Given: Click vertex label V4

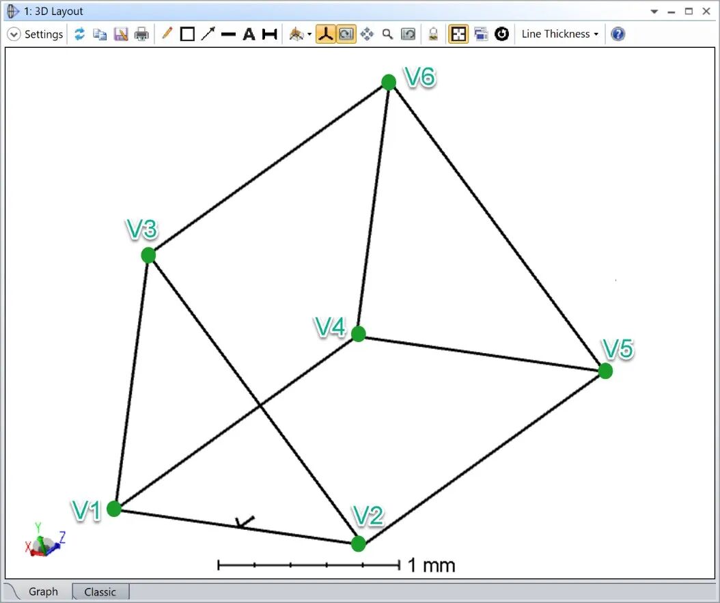Looking at the screenshot, I should click(330, 327).
